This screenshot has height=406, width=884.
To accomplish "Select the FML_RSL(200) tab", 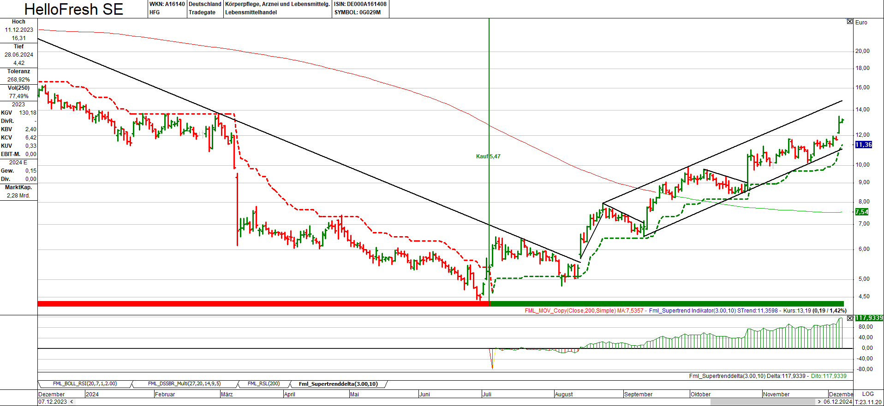I will click(x=263, y=384).
